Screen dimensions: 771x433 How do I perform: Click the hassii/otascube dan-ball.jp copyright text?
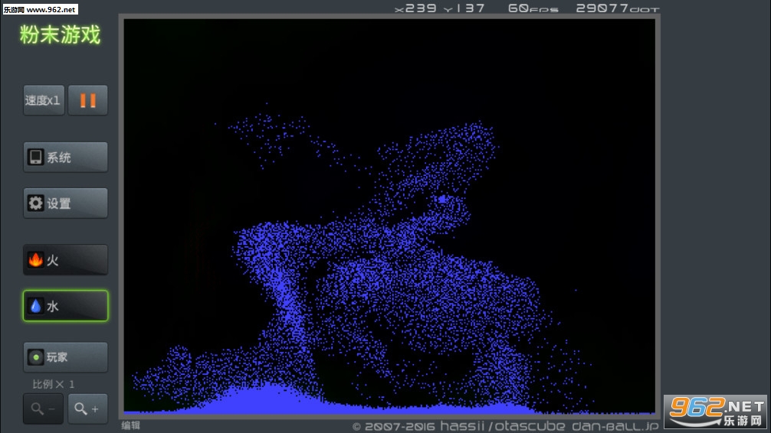(x=506, y=425)
